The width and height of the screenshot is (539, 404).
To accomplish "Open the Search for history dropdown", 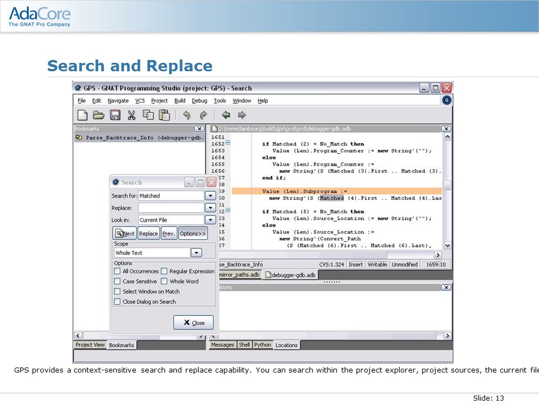I will click(211, 196).
